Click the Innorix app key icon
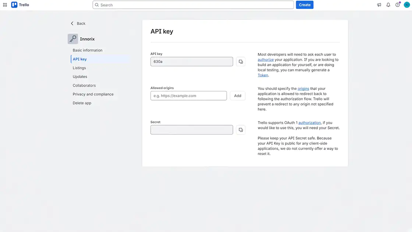This screenshot has width=412, height=232. coord(73,39)
